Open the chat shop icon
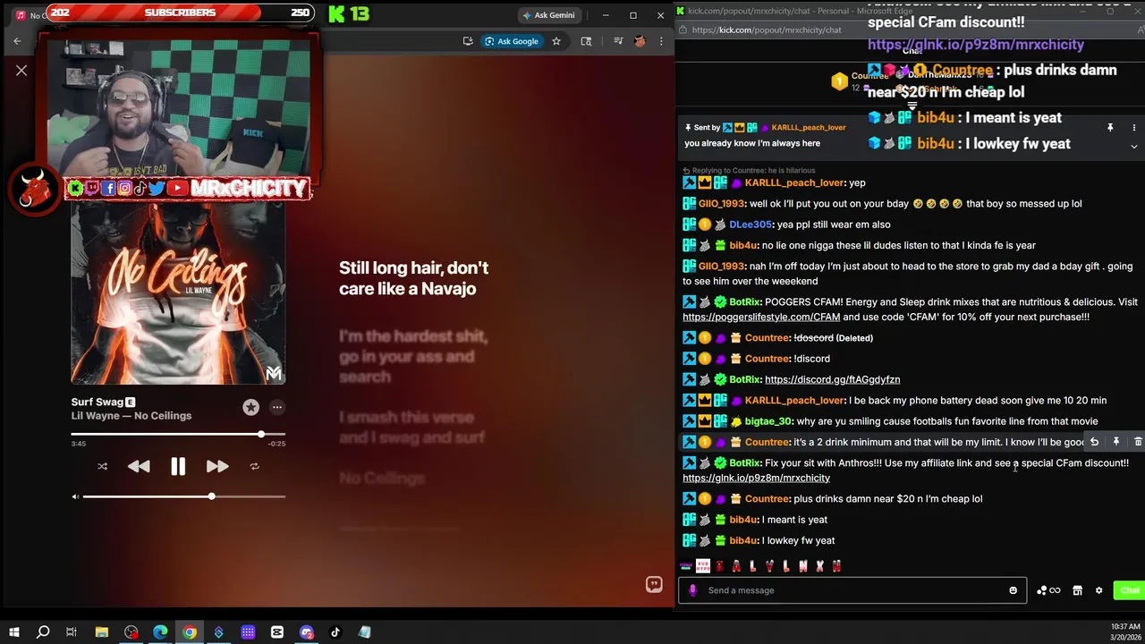The height and width of the screenshot is (644, 1145). 1077,590
